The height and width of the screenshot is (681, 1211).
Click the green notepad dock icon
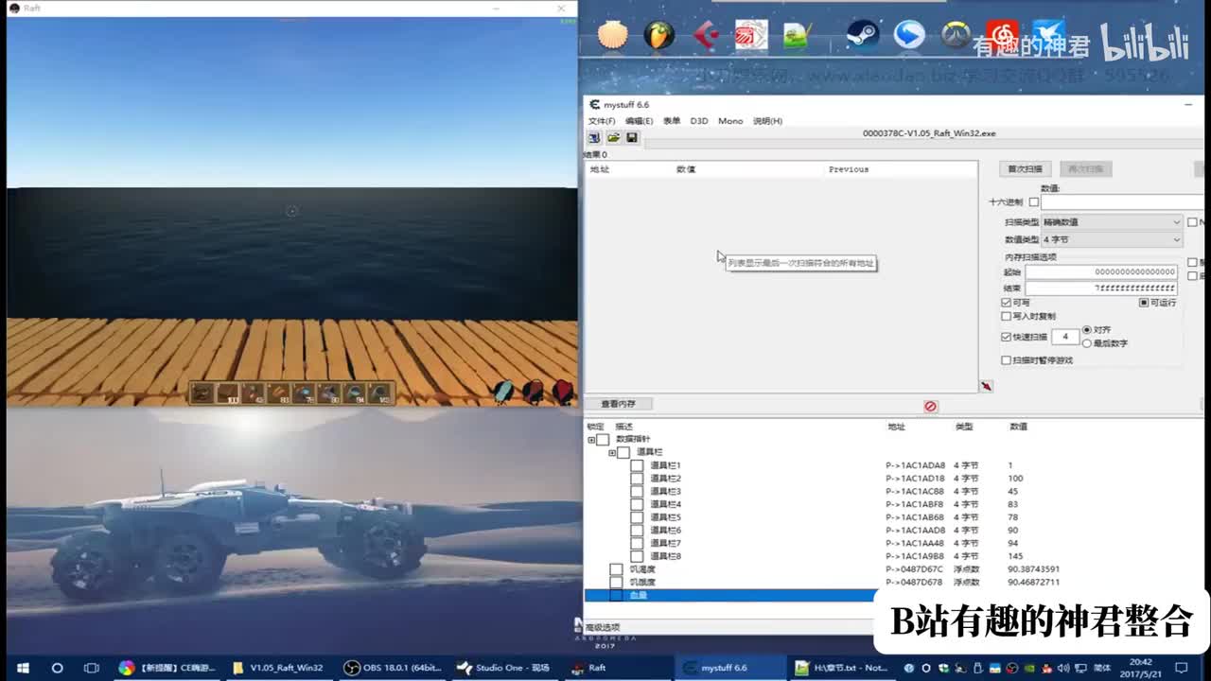point(798,36)
